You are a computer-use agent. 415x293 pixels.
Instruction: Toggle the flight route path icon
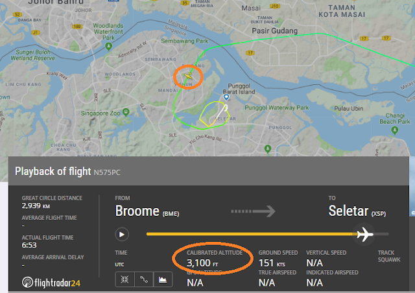point(144,279)
